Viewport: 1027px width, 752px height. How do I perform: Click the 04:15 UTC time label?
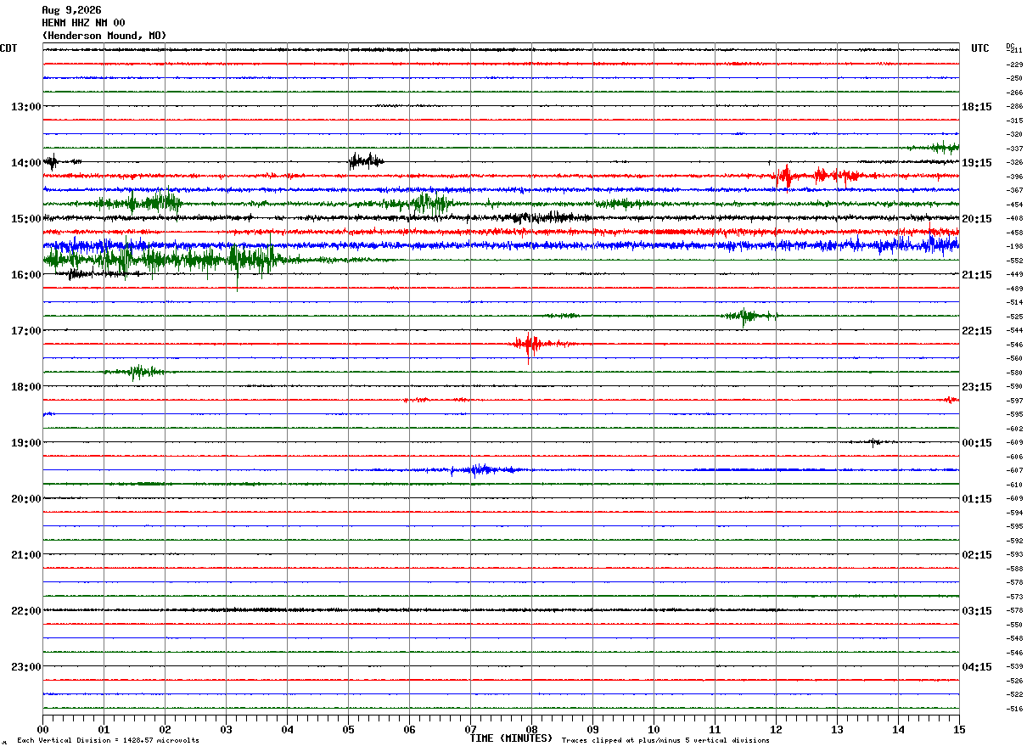pyautogui.click(x=977, y=666)
